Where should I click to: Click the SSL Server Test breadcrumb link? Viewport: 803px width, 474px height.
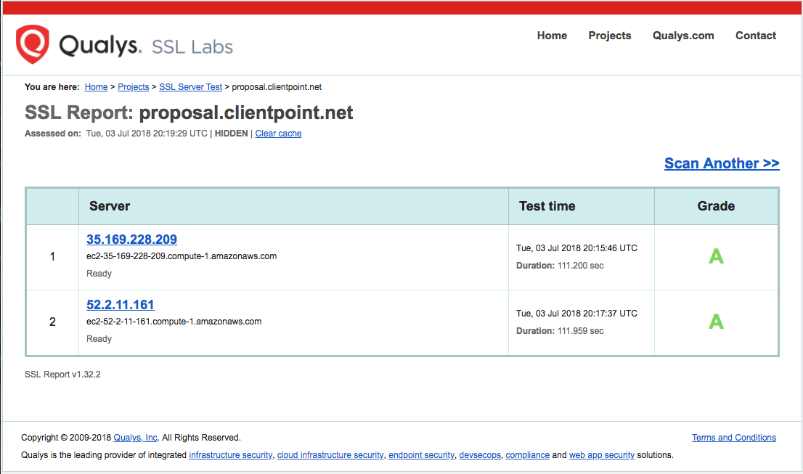click(190, 87)
